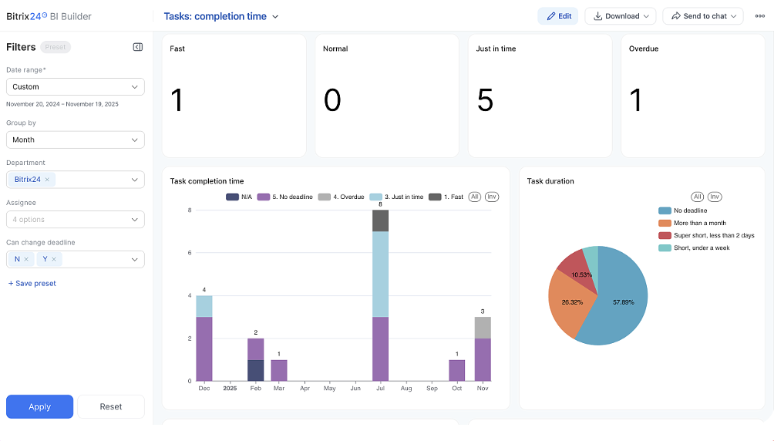
Task: Expand the Group by Month dropdown
Action: [x=75, y=140]
